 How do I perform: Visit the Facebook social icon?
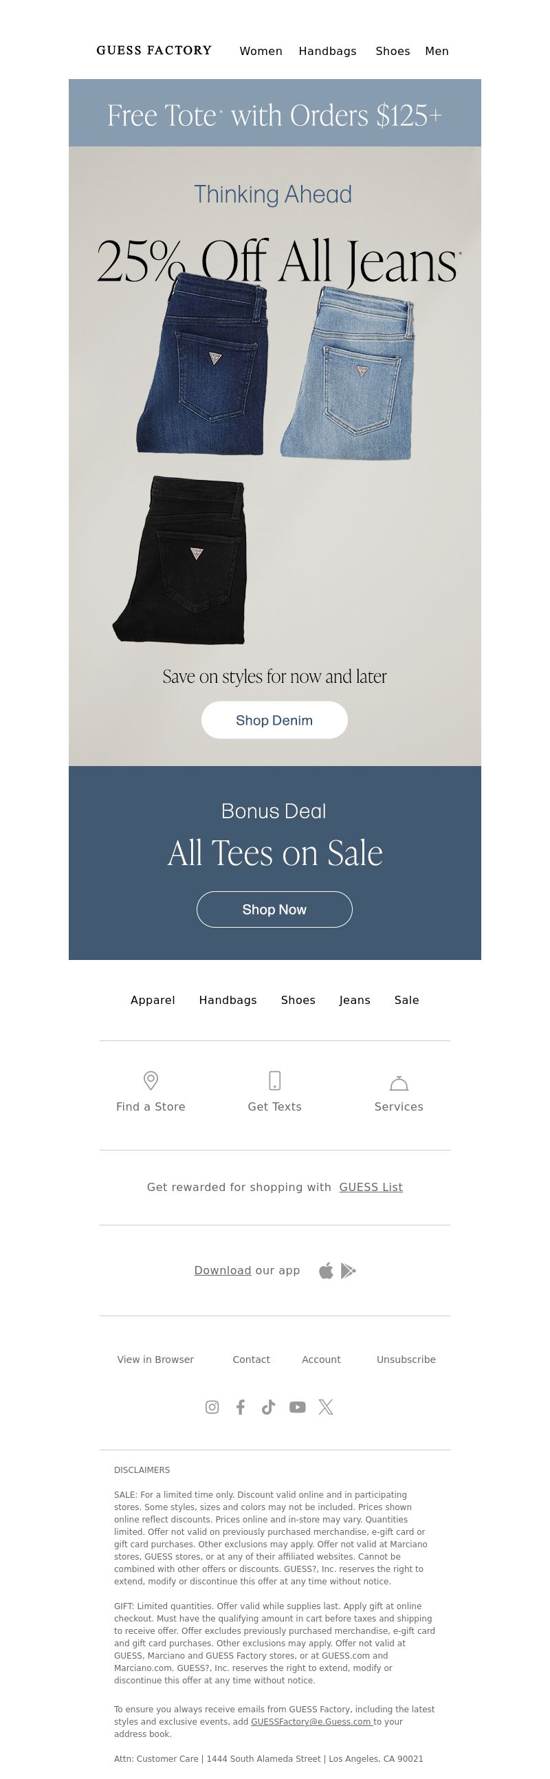(x=240, y=1407)
